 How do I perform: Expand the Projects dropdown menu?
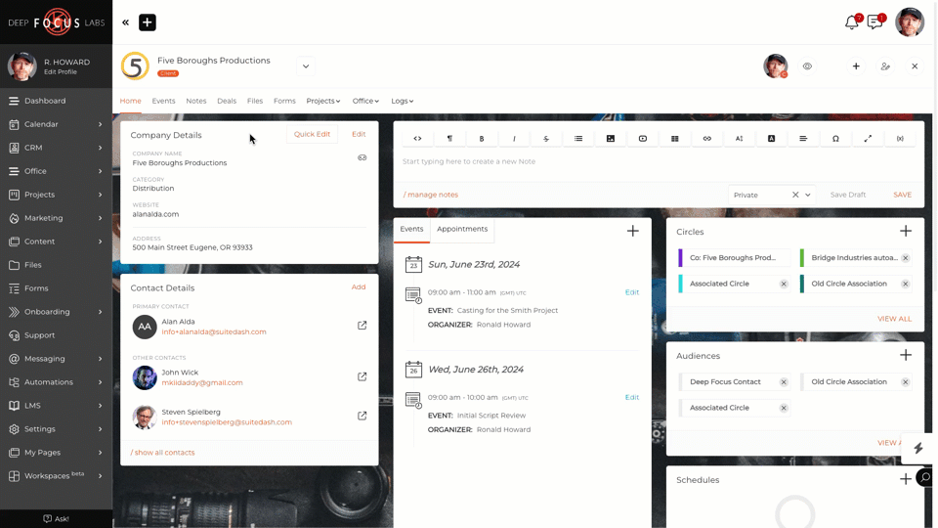tap(323, 101)
